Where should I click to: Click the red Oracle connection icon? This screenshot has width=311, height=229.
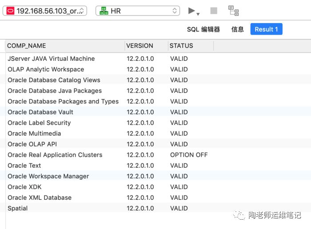coord(10,11)
